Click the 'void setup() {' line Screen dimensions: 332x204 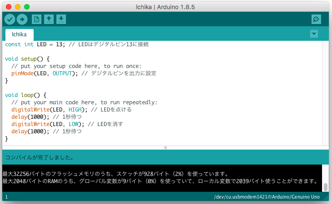27,59
